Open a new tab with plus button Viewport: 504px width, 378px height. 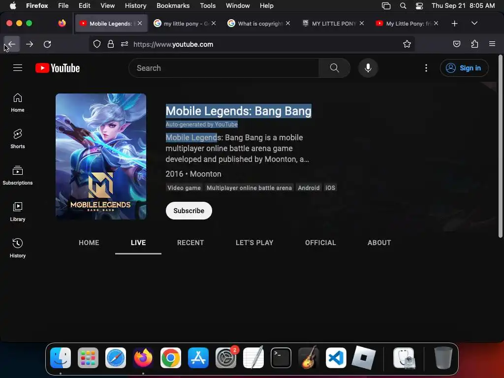pos(454,24)
